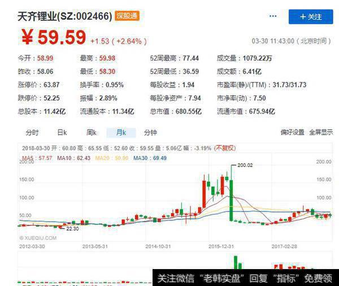The image size is (339, 286).
Task: Click the orange 深股通 badge
Action: (x=127, y=16)
